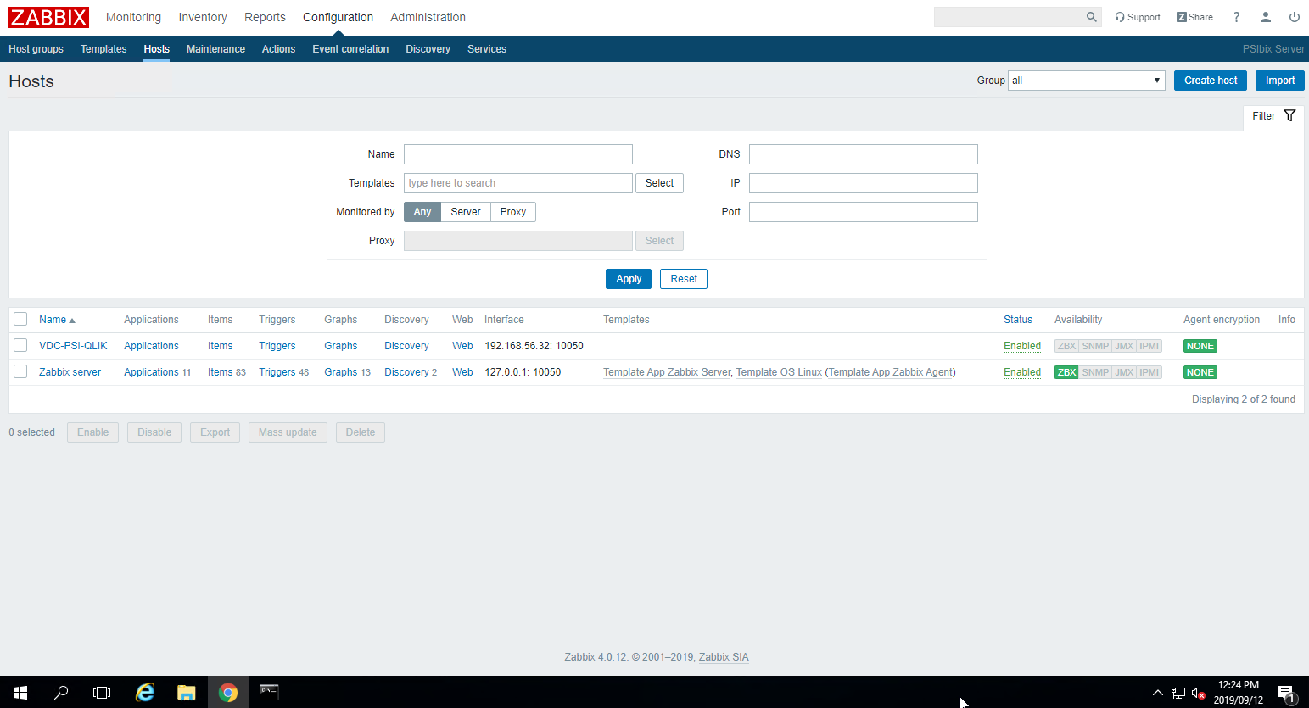Go to Maintenance submenu
Viewport: 1309px width, 708px height.
(x=215, y=49)
